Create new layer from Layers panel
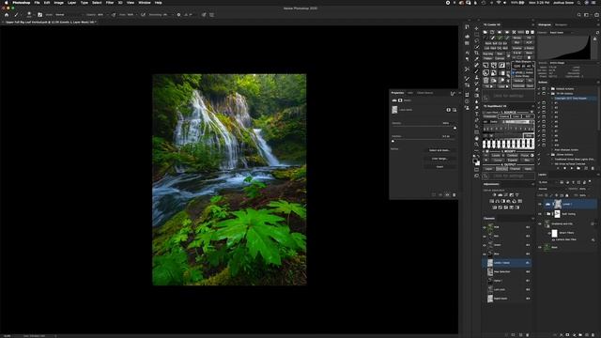601x338 pixels. click(x=586, y=334)
